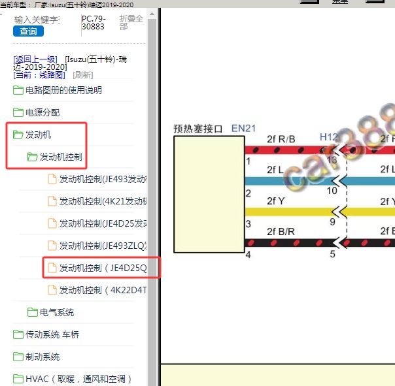Click the PC.79-30883 text

(x=94, y=22)
